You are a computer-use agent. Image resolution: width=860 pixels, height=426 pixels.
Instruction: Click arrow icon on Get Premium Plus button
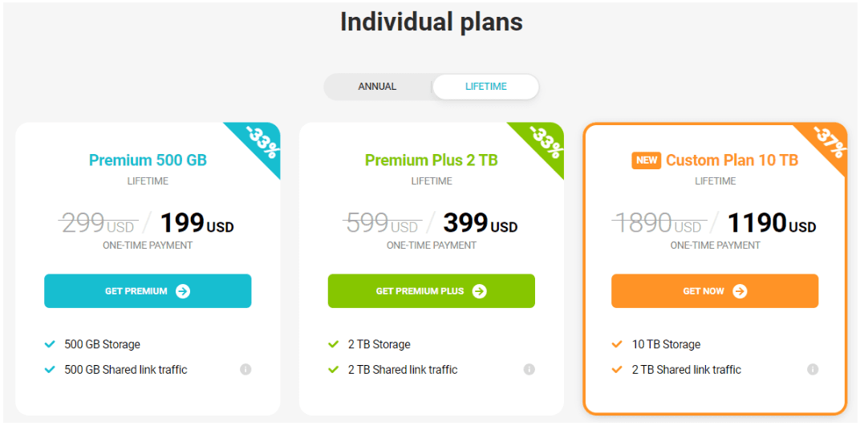(480, 291)
